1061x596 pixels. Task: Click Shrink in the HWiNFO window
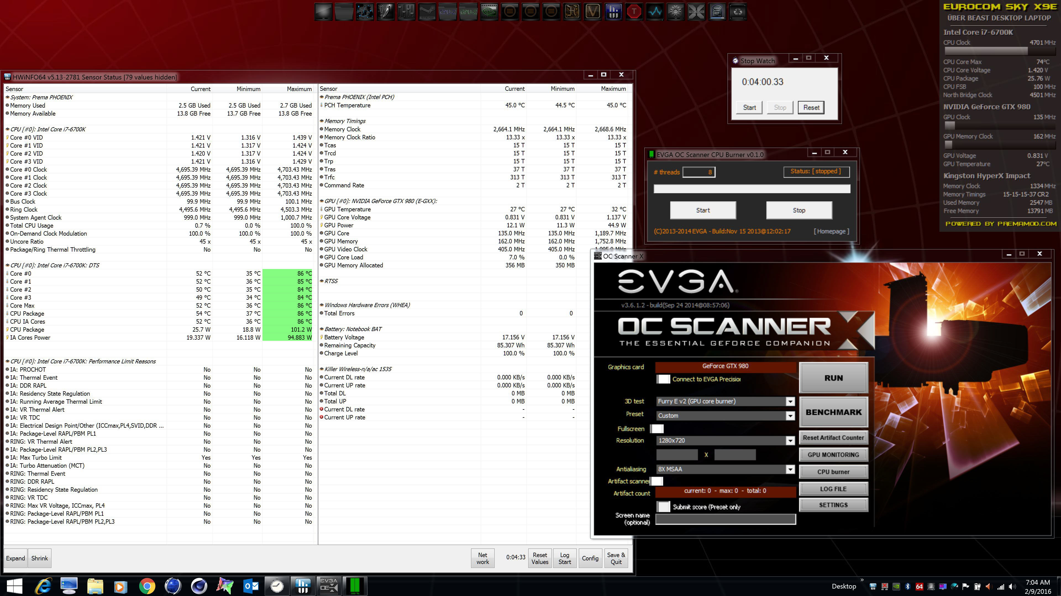tap(40, 558)
